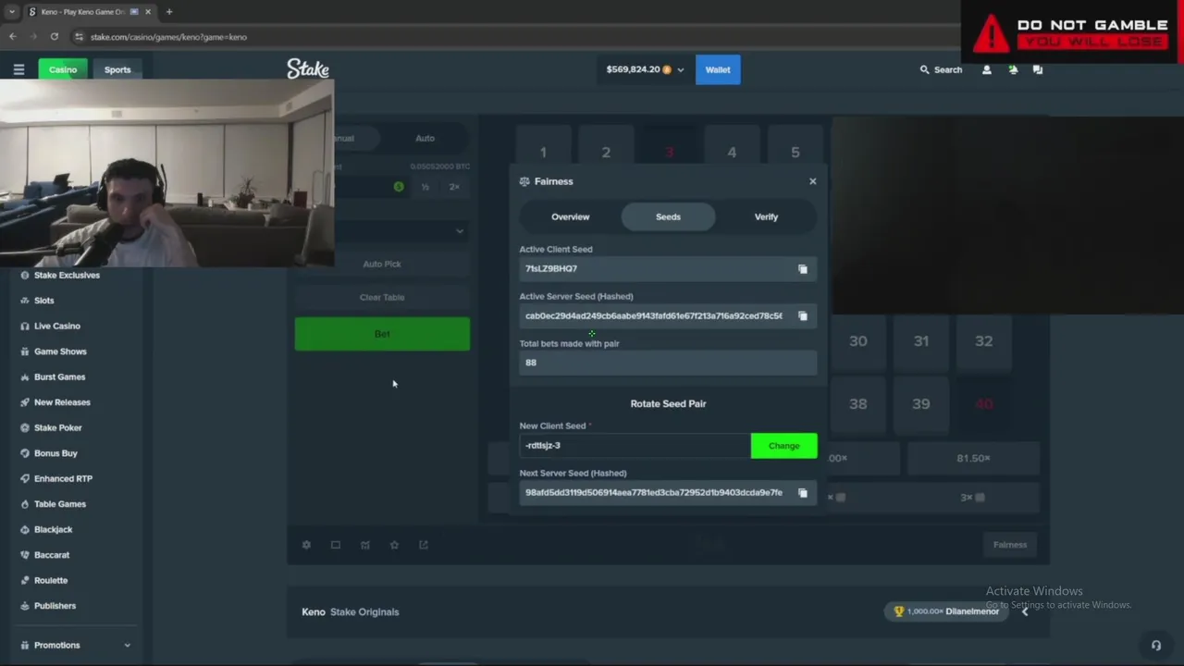Open the notifications bell icon
The image size is (1184, 666).
click(1013, 69)
